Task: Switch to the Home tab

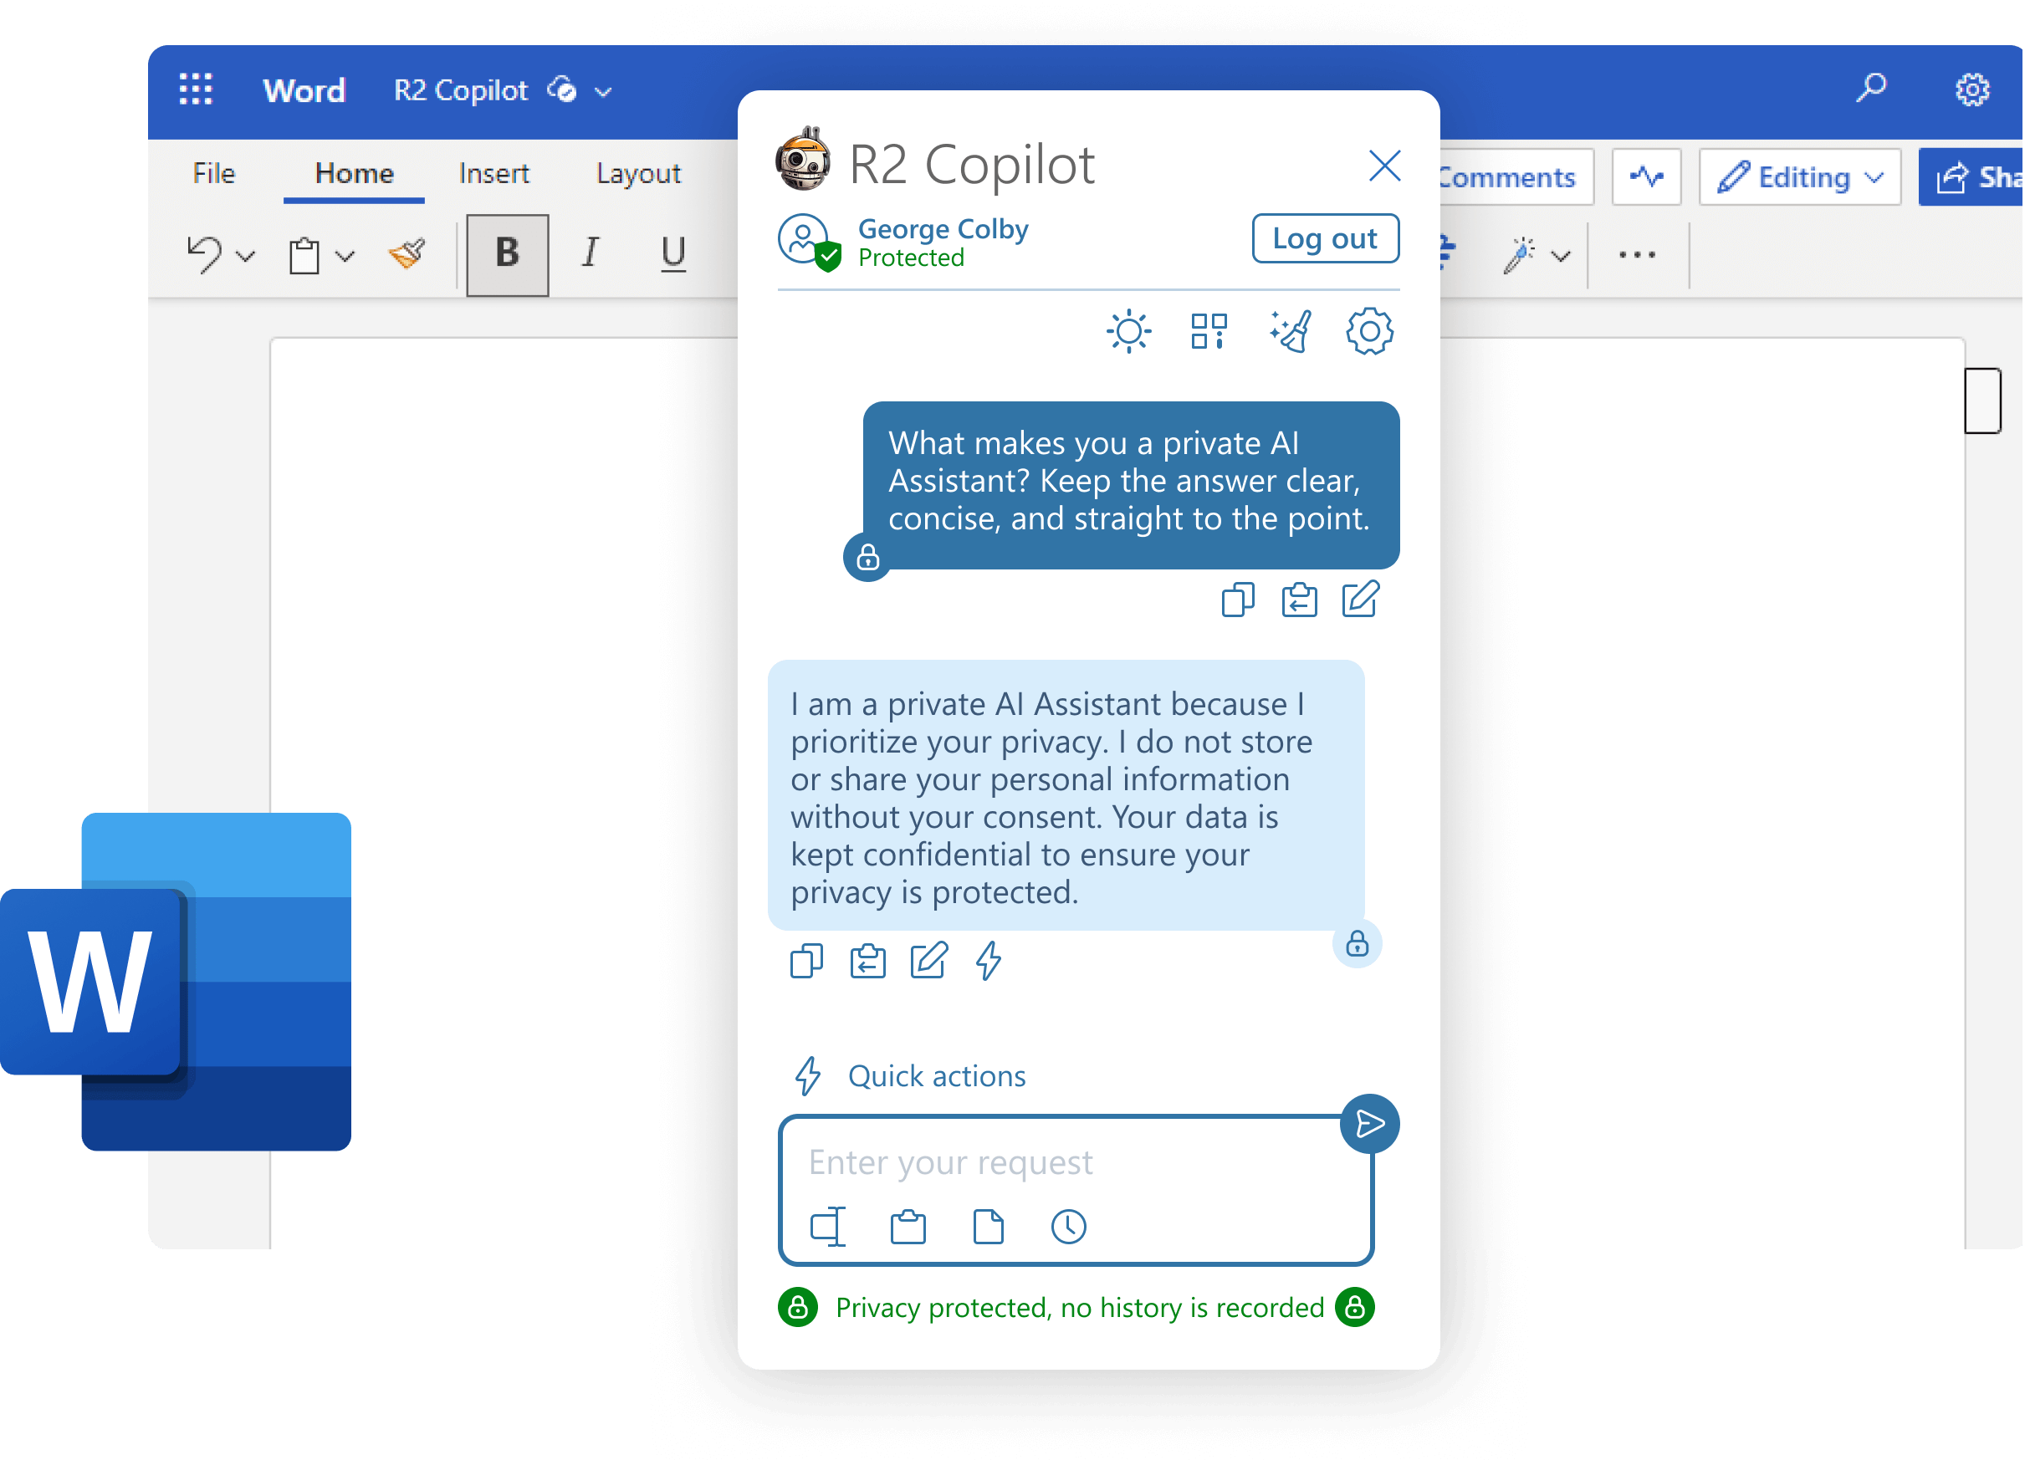Action: tap(355, 174)
